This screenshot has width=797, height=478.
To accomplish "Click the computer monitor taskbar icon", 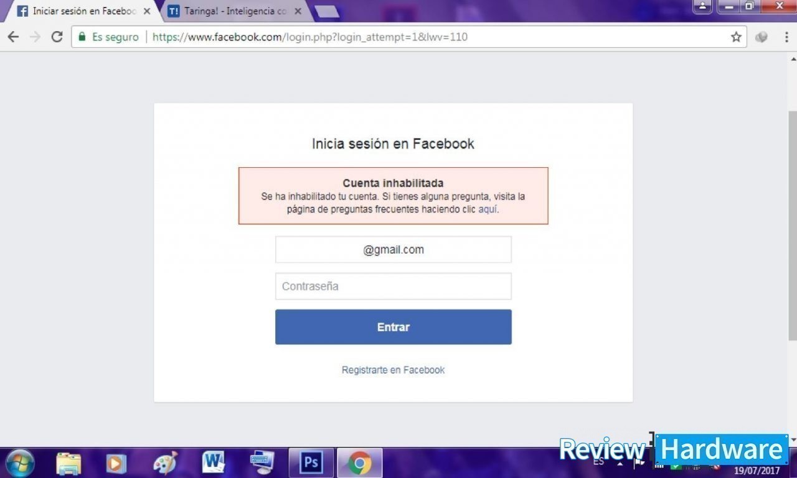I will [262, 463].
